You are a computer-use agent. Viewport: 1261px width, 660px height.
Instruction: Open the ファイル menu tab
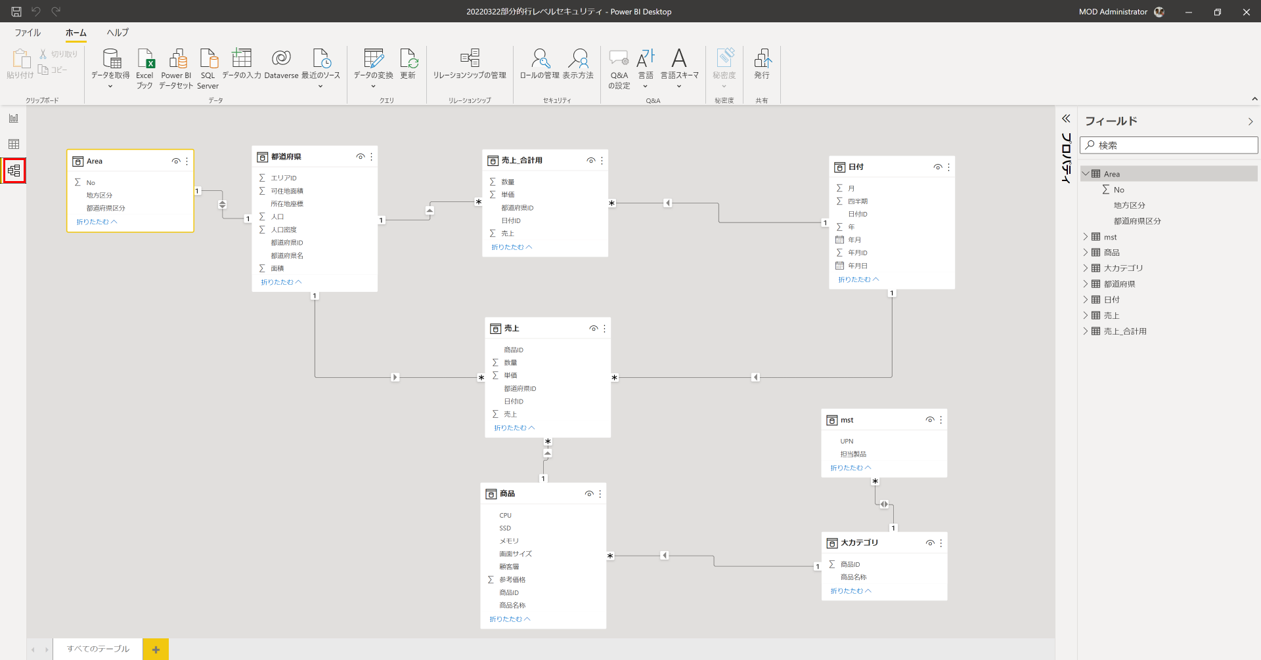(x=28, y=33)
